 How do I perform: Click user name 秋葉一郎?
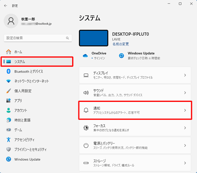pos(28,19)
